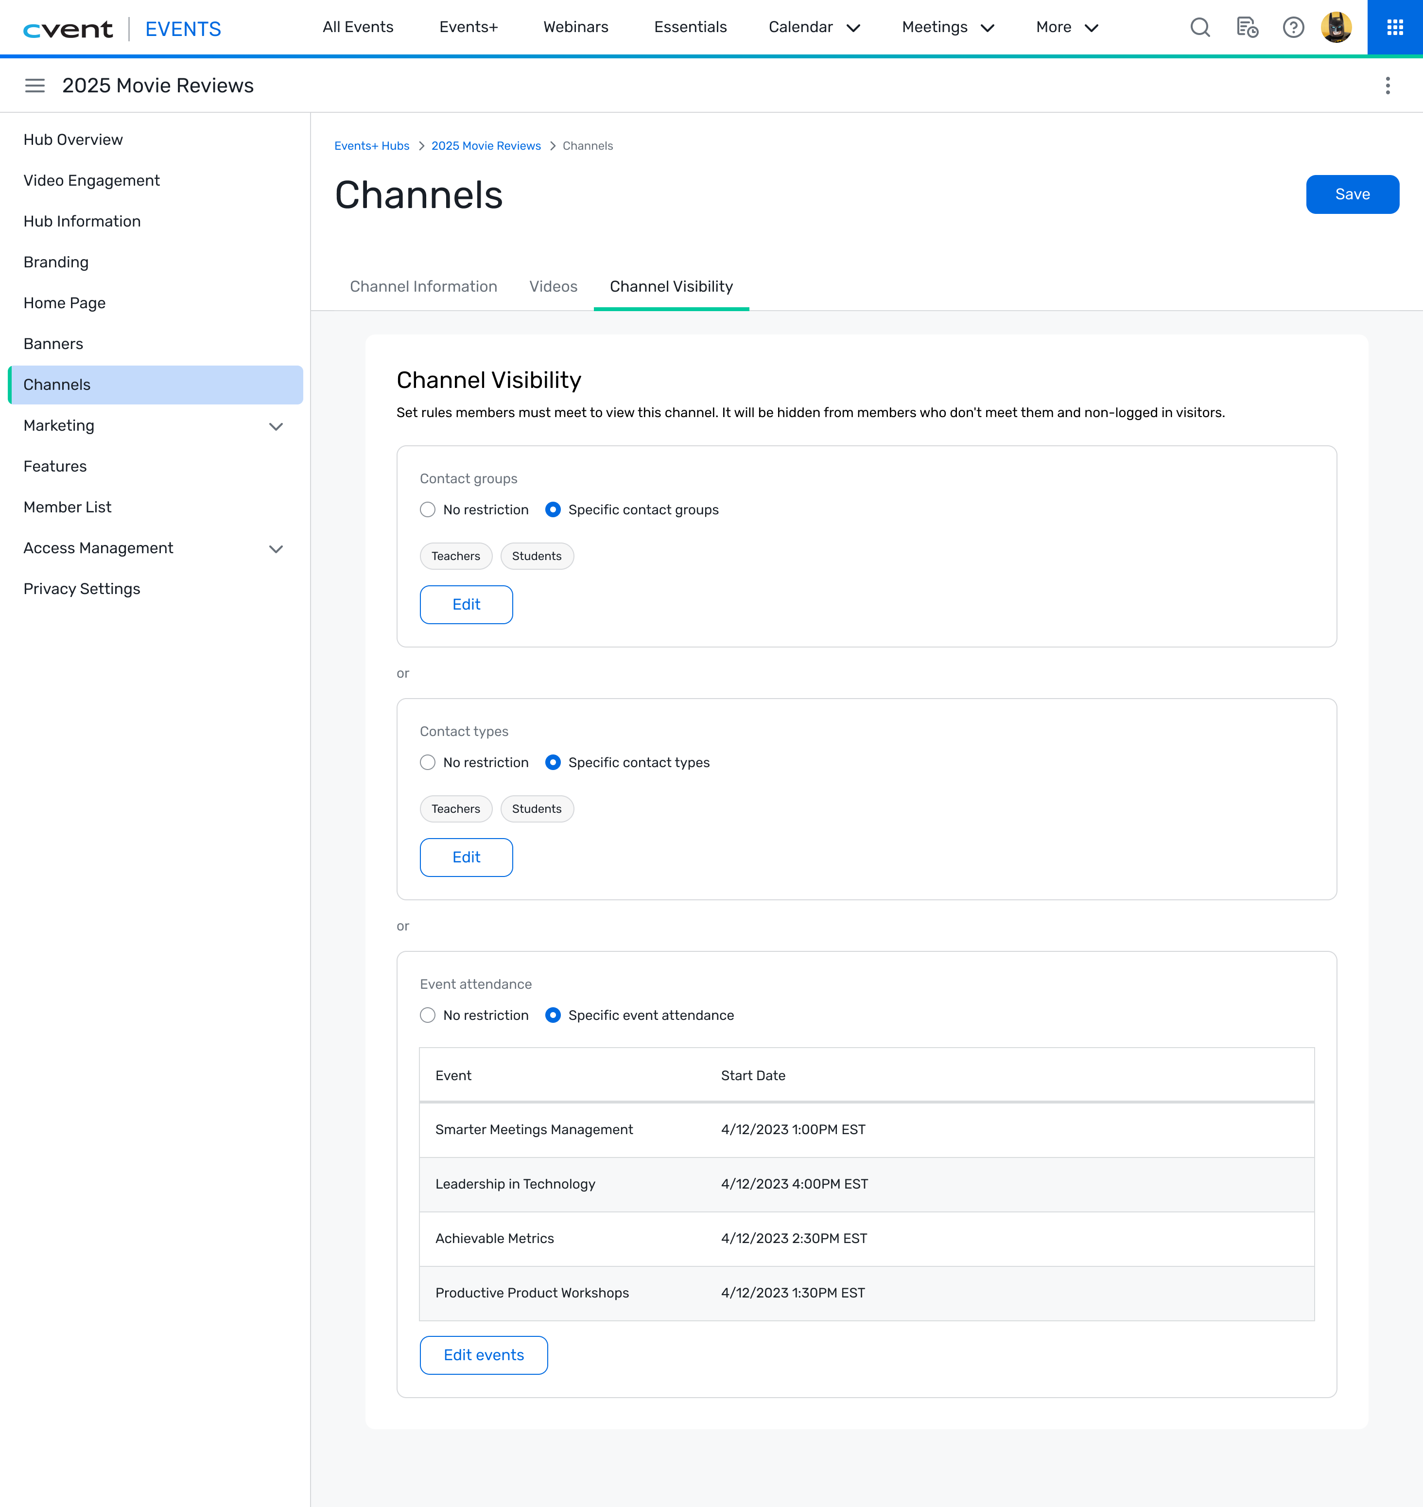Toggle the hamburger sidebar menu icon
Image resolution: width=1423 pixels, height=1507 pixels.
[35, 86]
